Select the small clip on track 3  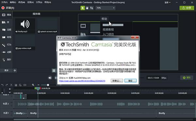[x=20, y=97]
